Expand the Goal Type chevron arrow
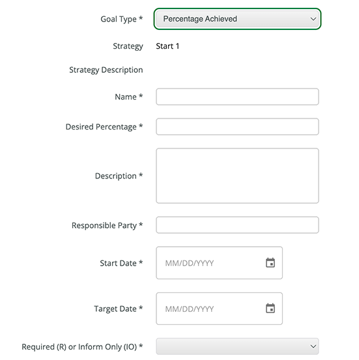This screenshot has width=359, height=360. 313,19
